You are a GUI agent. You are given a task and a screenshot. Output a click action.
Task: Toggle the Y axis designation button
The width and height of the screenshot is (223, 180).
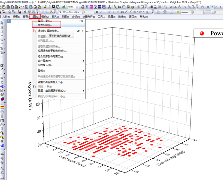point(212,7)
